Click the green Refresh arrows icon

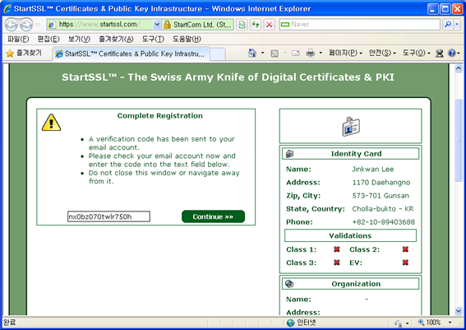pyautogui.click(x=256, y=25)
